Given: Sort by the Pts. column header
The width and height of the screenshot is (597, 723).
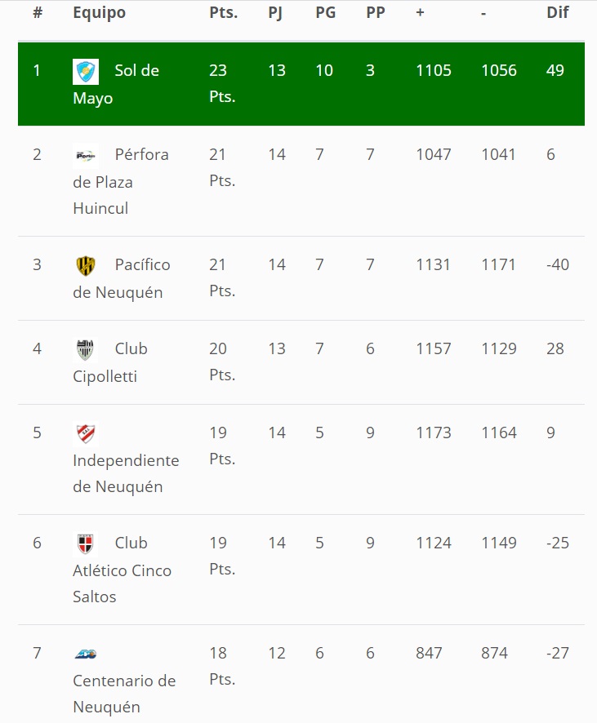Looking at the screenshot, I should click(x=223, y=13).
